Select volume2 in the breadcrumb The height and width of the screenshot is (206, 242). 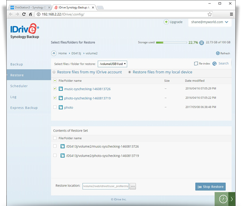point(91,53)
